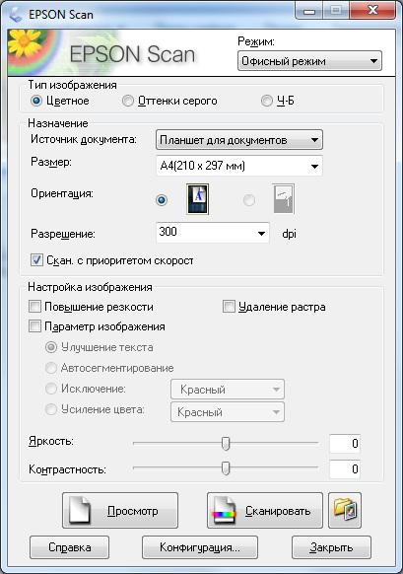Click the Яркость slider handle
Image resolution: width=403 pixels, height=574 pixels.
(x=226, y=443)
